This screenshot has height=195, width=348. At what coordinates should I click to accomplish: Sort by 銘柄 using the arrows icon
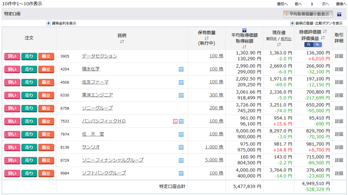[x=122, y=41]
